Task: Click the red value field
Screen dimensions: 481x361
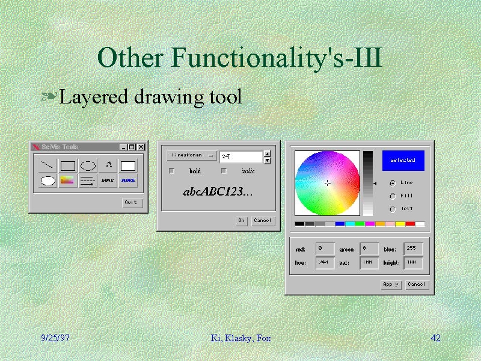Action: (325, 248)
